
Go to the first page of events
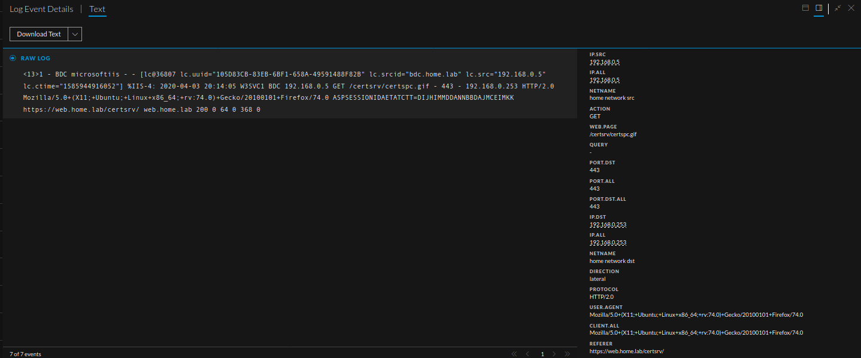click(514, 354)
